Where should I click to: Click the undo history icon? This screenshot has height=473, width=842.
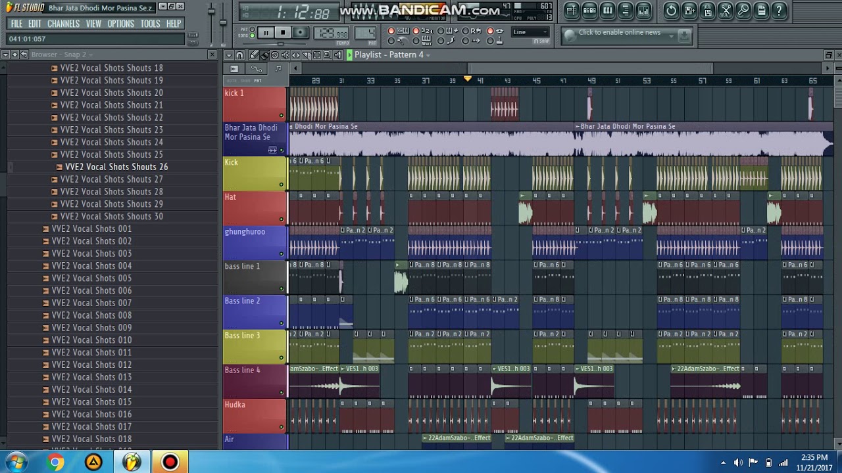(672, 11)
